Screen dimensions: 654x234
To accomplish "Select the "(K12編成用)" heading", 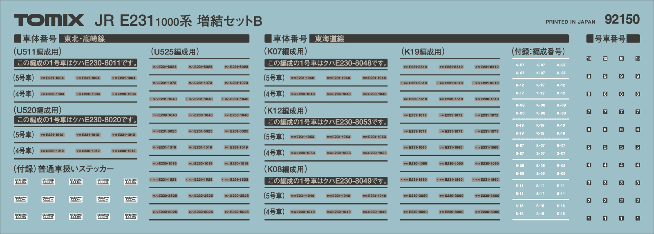I will pyautogui.click(x=286, y=111).
